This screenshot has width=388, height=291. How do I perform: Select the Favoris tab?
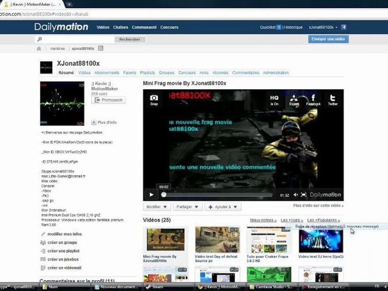click(129, 72)
